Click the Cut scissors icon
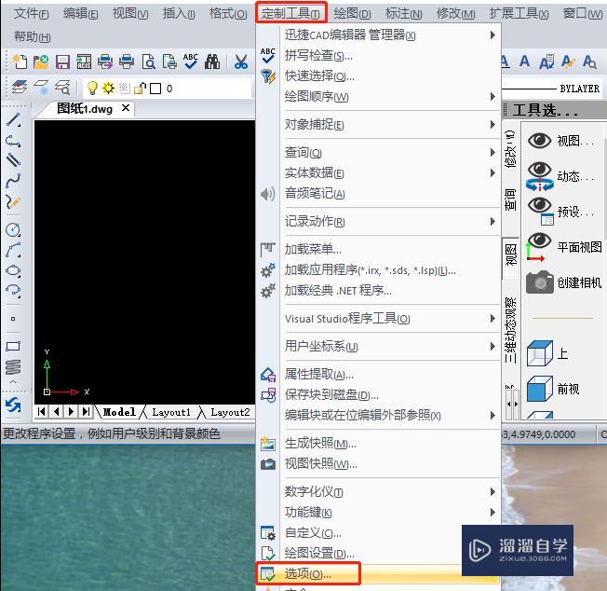The height and width of the screenshot is (591, 607). click(x=241, y=62)
